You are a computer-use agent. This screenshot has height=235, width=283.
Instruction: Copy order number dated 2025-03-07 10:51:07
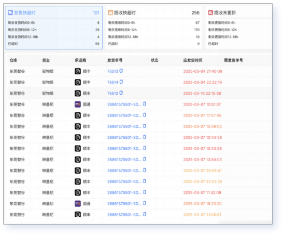[145, 104]
